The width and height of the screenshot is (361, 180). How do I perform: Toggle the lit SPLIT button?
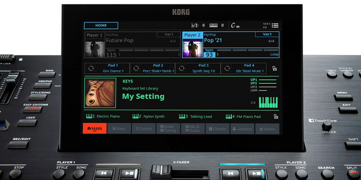[x=354, y=175]
